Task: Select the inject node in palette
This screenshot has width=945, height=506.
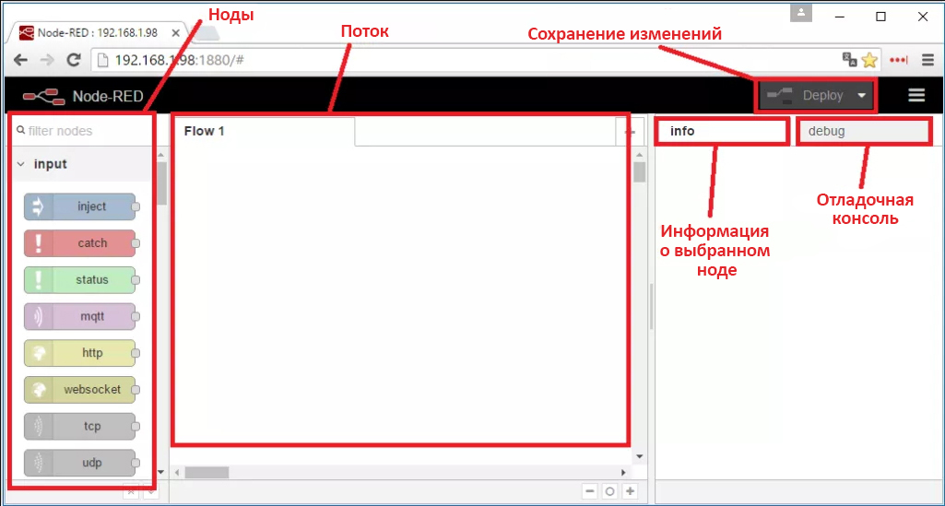Action: [80, 206]
